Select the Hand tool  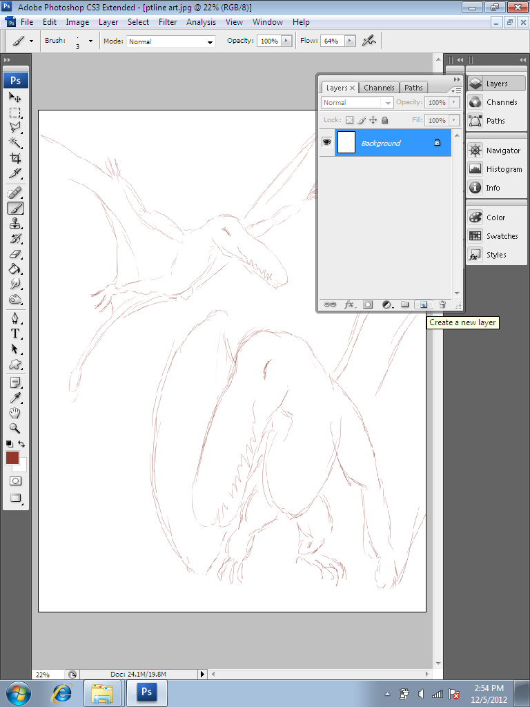[x=15, y=413]
